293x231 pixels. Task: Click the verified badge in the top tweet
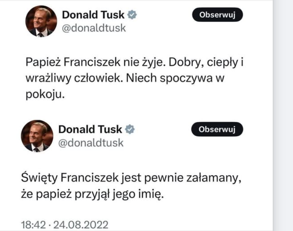pos(132,15)
